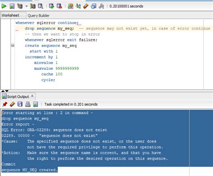Clear Script Output with the eraser icon

click(12, 104)
